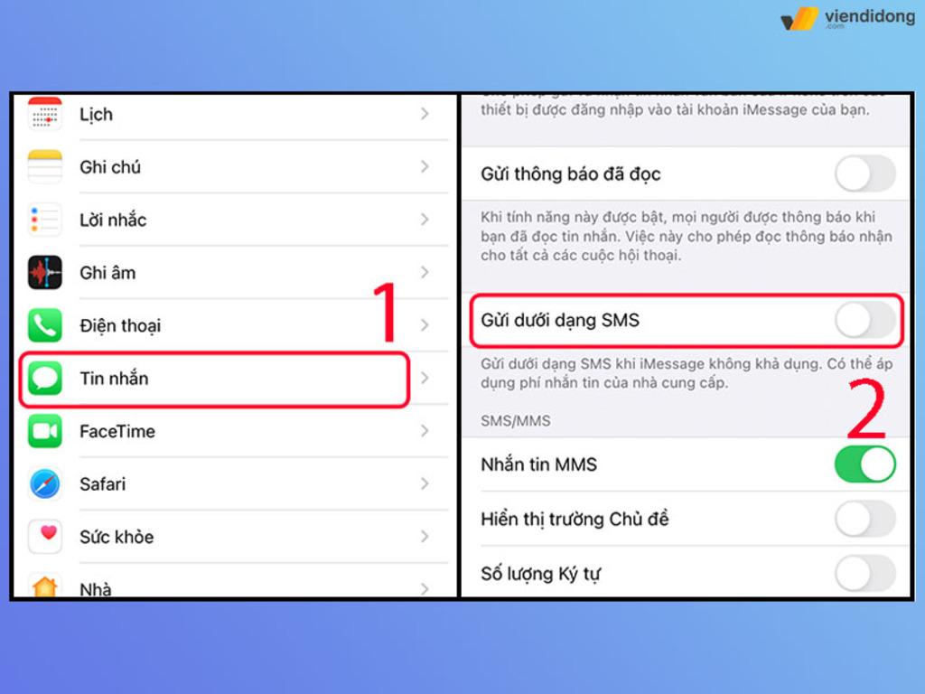Switch on Số lượng Ký tự toggle
This screenshot has width=925, height=694.
pyautogui.click(x=864, y=573)
